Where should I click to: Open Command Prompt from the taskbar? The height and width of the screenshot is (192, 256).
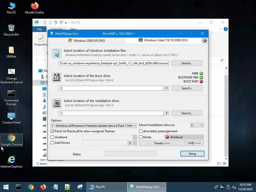click(x=18, y=187)
